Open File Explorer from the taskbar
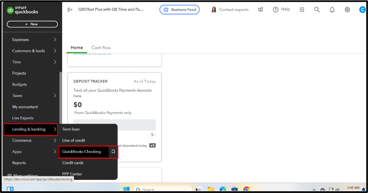Viewport: 368px width, 193px height. (x=211, y=189)
